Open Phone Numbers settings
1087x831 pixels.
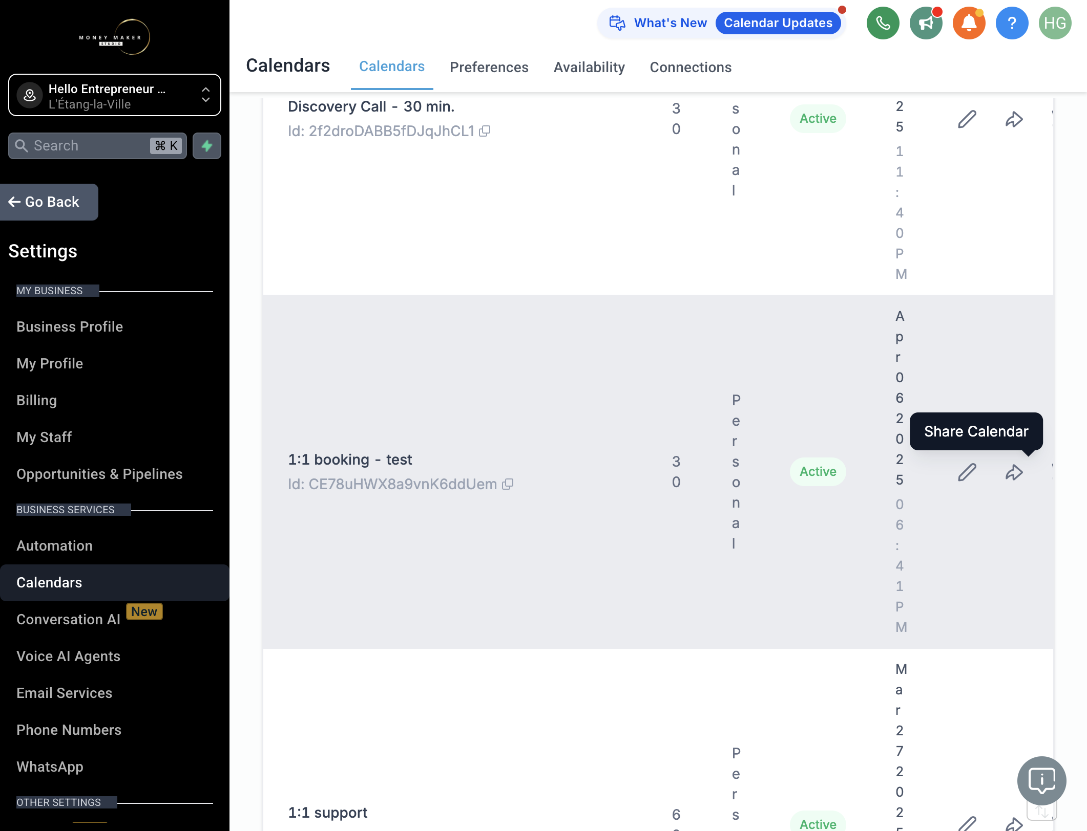pos(69,730)
